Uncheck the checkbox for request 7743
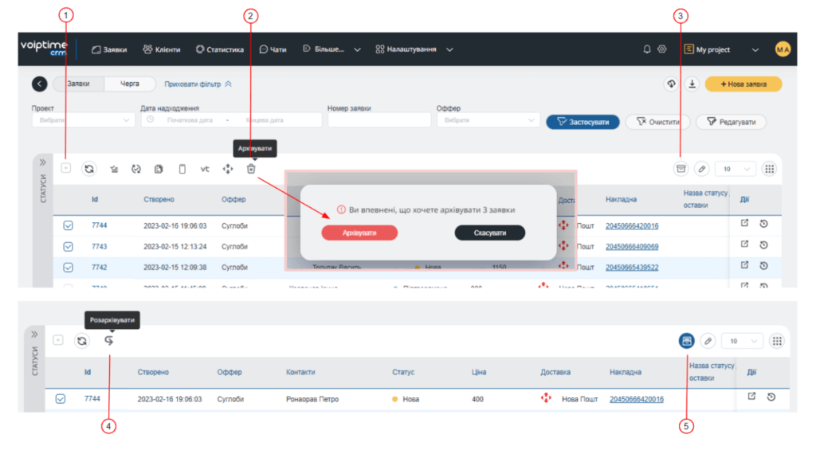The width and height of the screenshot is (816, 450). [x=69, y=247]
